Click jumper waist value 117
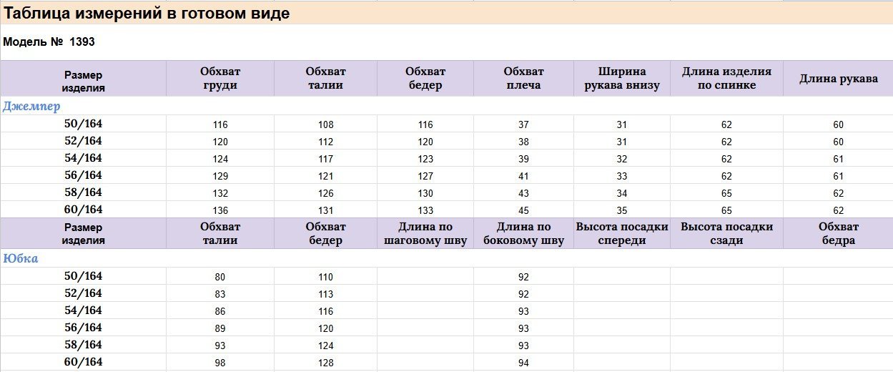The height and width of the screenshot is (372, 893). click(x=325, y=159)
